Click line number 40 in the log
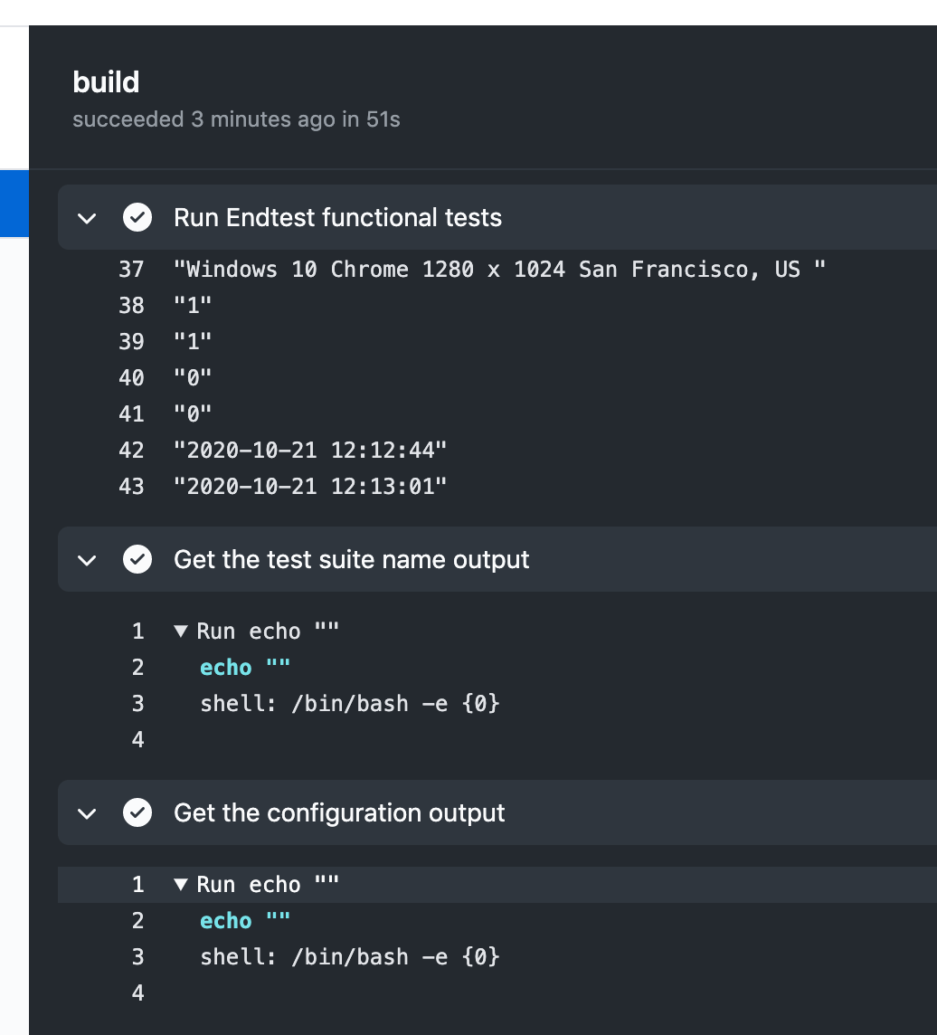Image resolution: width=937 pixels, height=1035 pixels. pyautogui.click(x=132, y=377)
